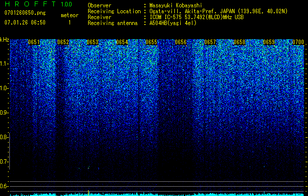Click the meteor count value 1
This screenshot has width=308, height=196.
pyautogui.click(x=70, y=23)
